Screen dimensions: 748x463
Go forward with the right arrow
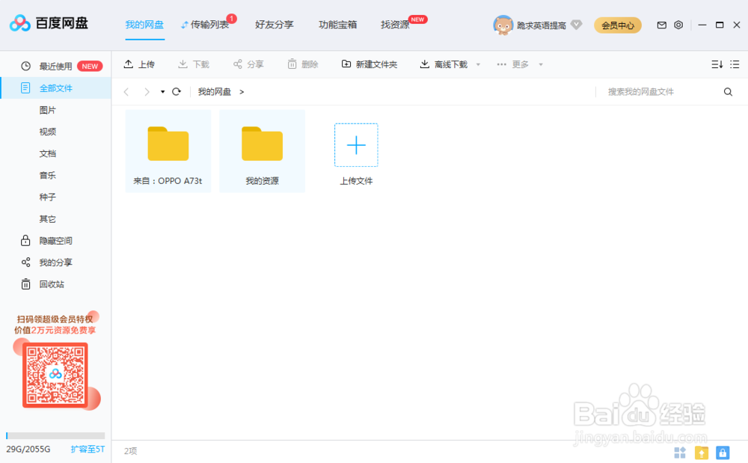pos(147,91)
